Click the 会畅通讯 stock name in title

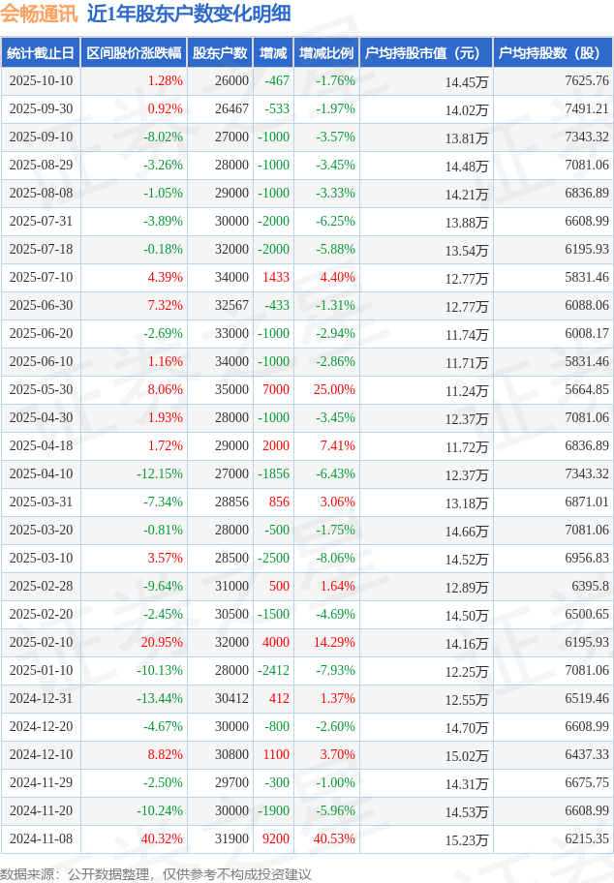coord(40,14)
